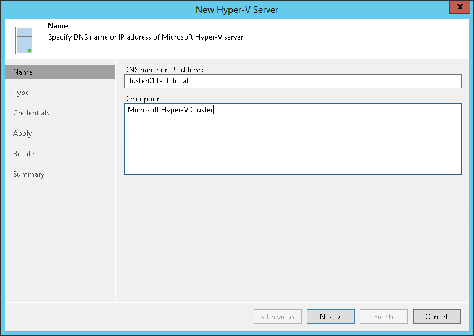Jump to the Summary step
This screenshot has width=474, height=336.
click(x=29, y=174)
